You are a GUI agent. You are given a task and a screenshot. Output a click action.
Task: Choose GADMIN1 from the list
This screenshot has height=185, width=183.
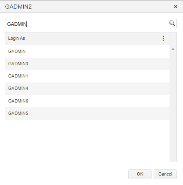pos(87,76)
